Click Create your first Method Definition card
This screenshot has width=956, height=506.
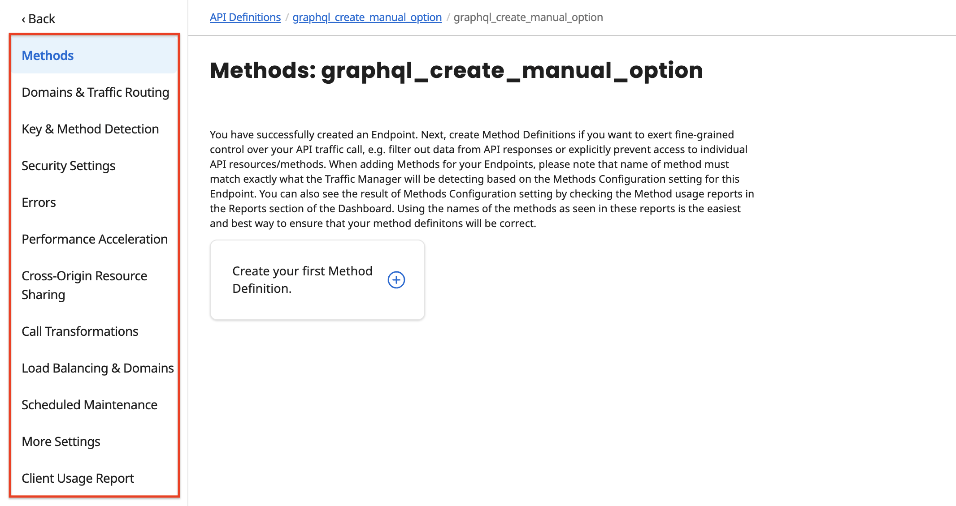[302, 280]
